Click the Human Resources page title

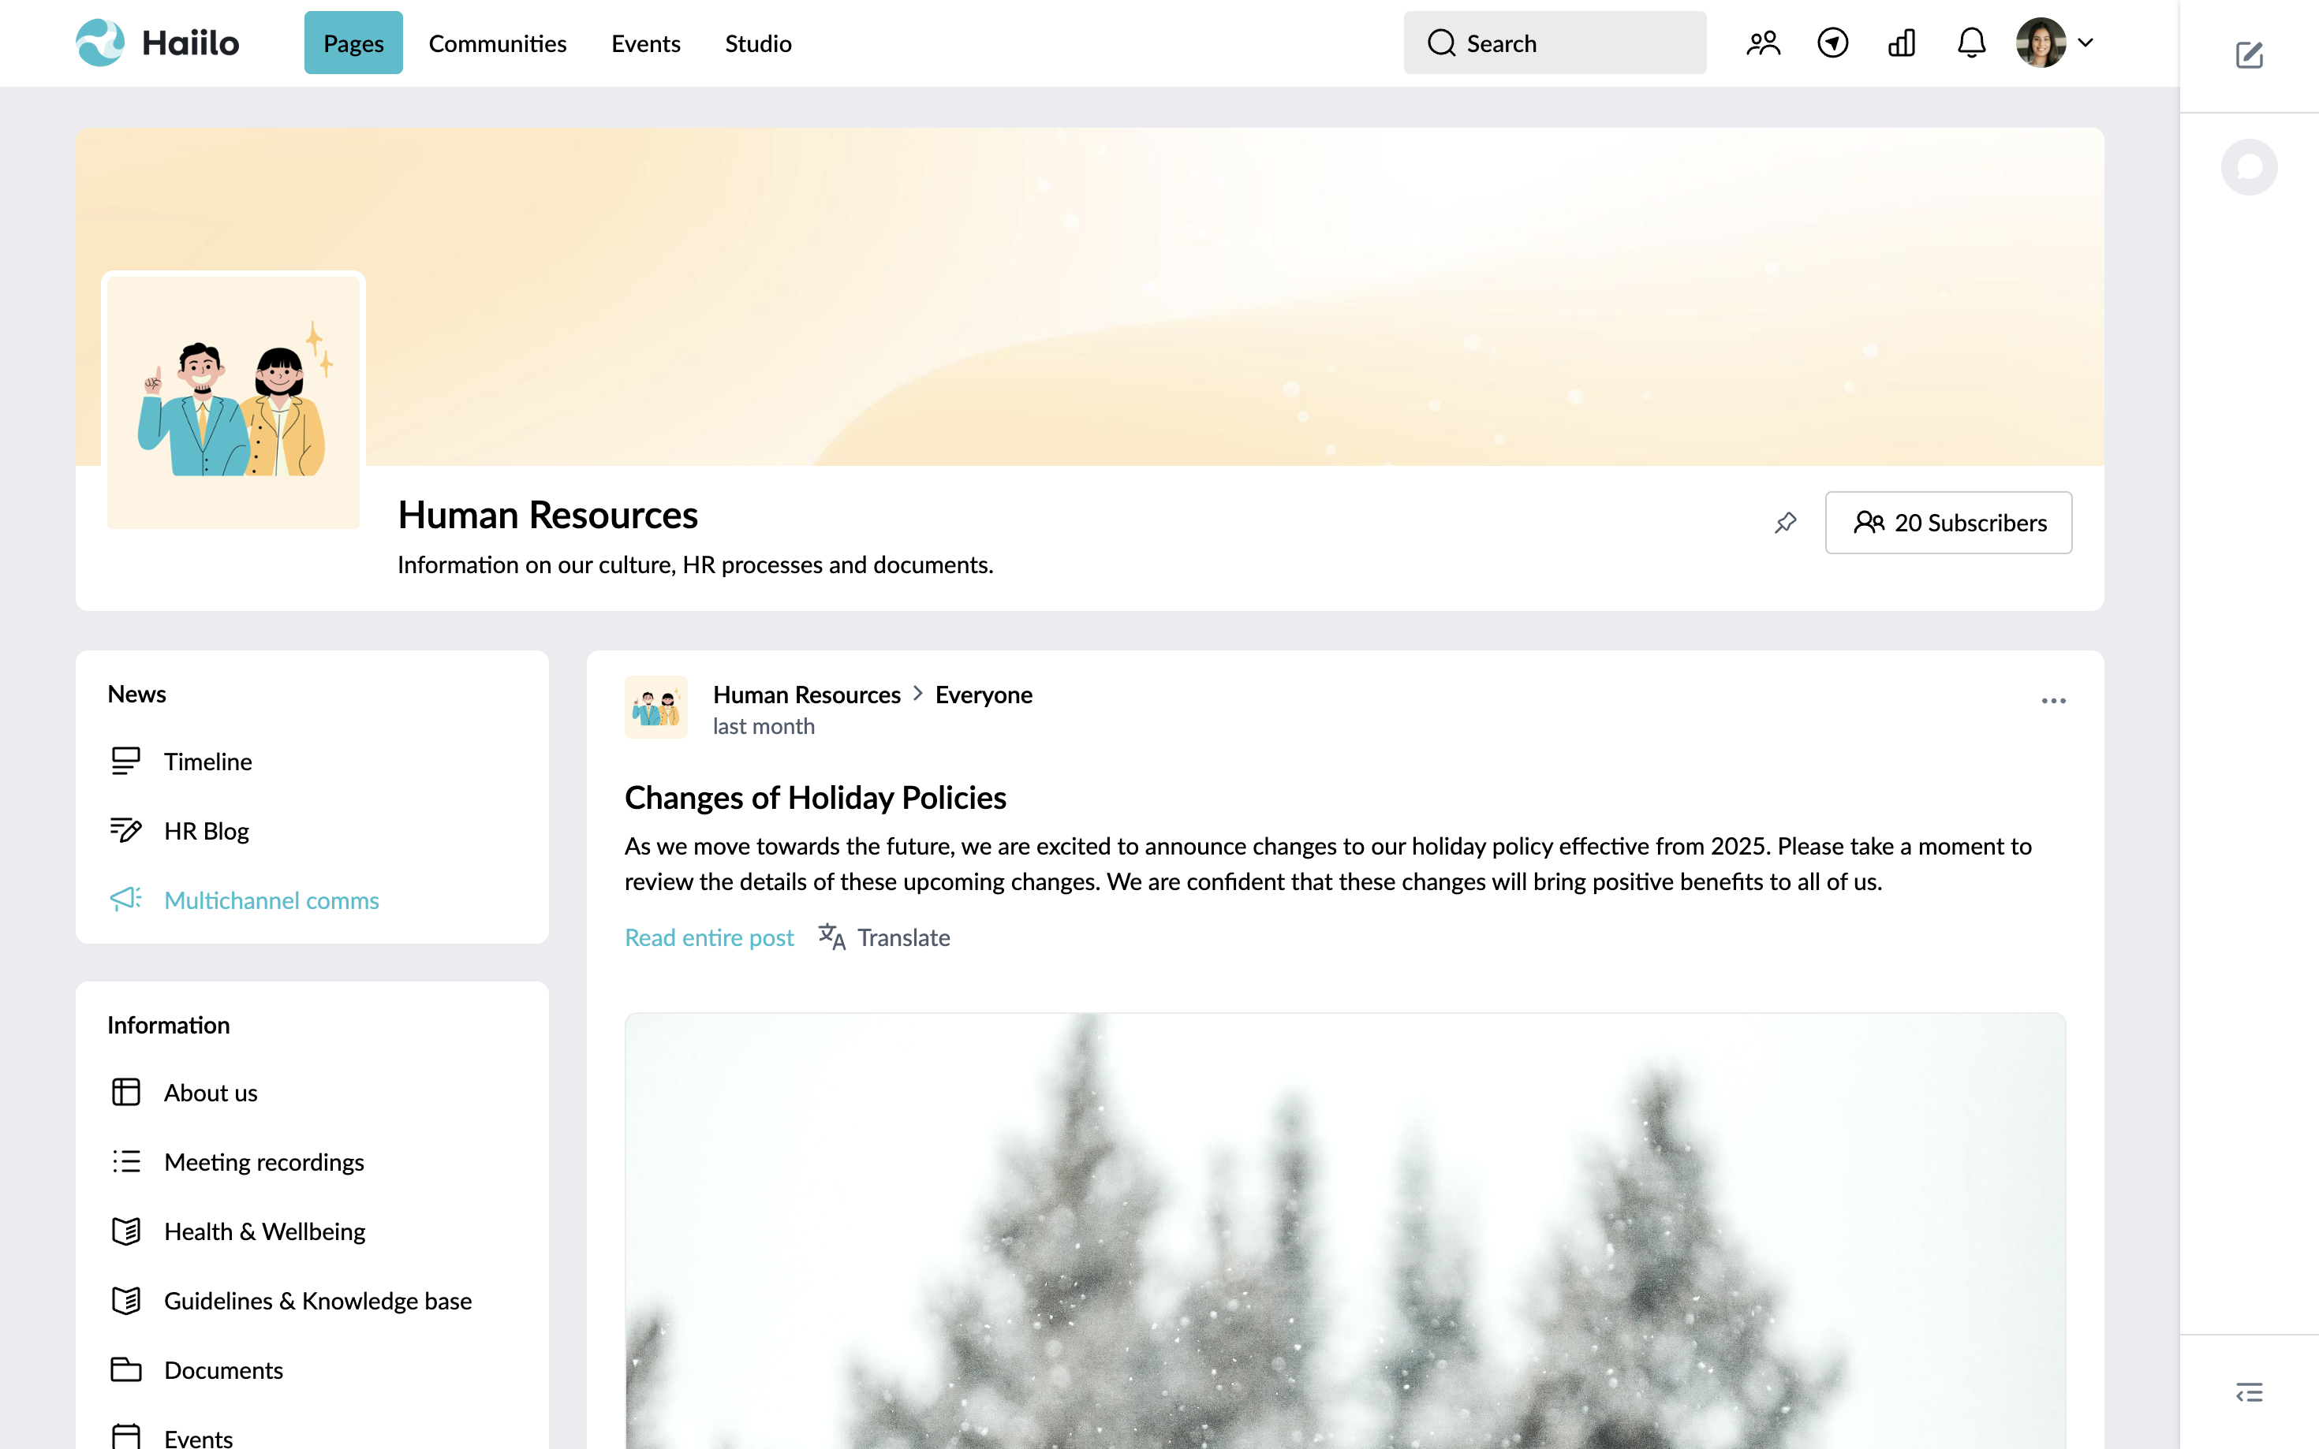(547, 515)
